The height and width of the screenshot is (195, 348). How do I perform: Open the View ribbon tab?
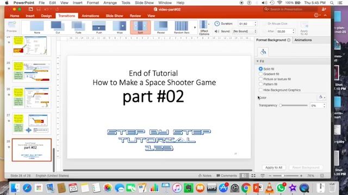pyautogui.click(x=151, y=16)
